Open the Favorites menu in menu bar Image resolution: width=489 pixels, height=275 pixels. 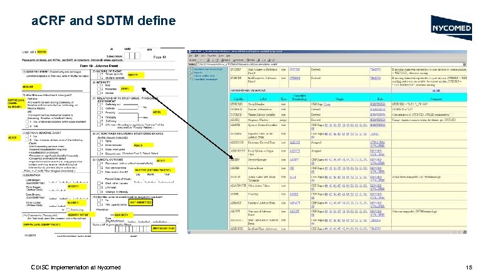point(211,56)
